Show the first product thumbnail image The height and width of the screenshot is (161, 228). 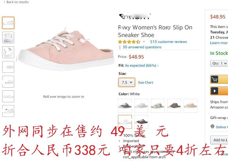click(8, 23)
